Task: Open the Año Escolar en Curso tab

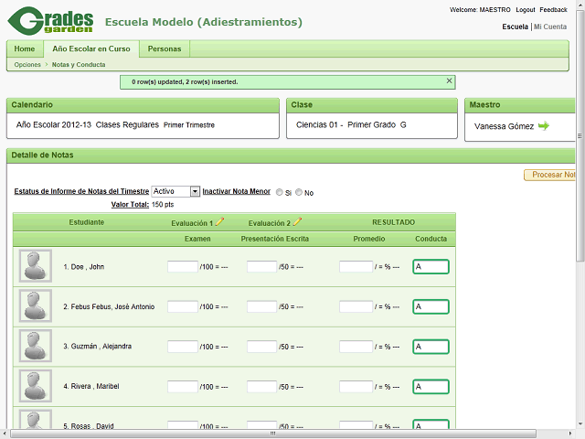Action: click(90, 49)
